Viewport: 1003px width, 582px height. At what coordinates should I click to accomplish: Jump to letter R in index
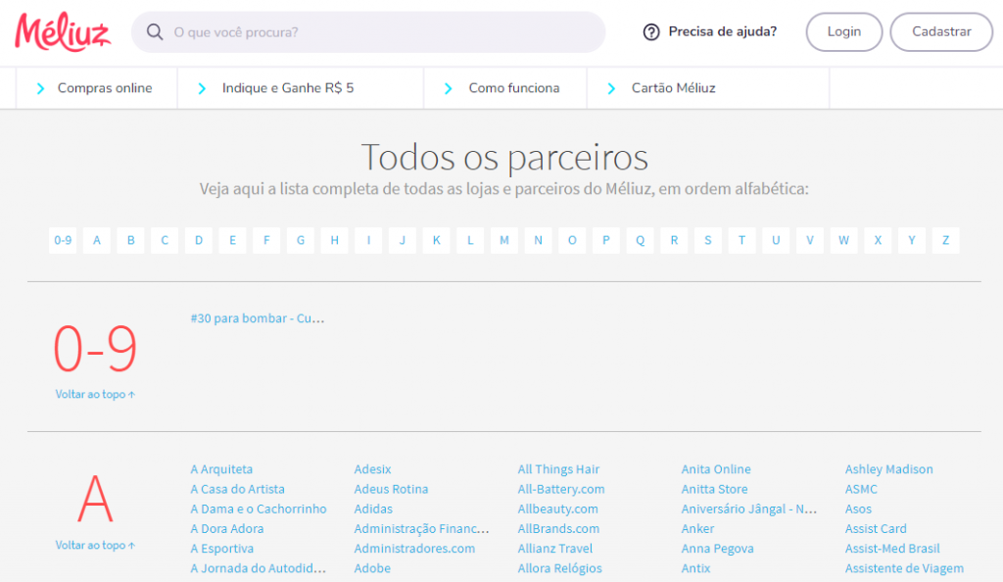[x=674, y=240]
